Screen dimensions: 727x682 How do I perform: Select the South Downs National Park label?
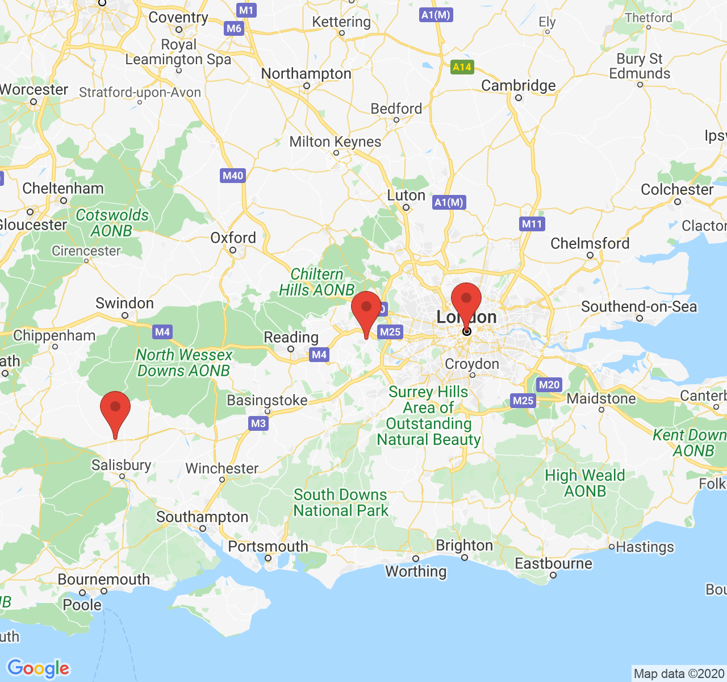[341, 503]
